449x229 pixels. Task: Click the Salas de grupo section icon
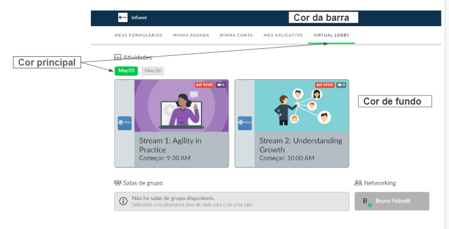(118, 183)
